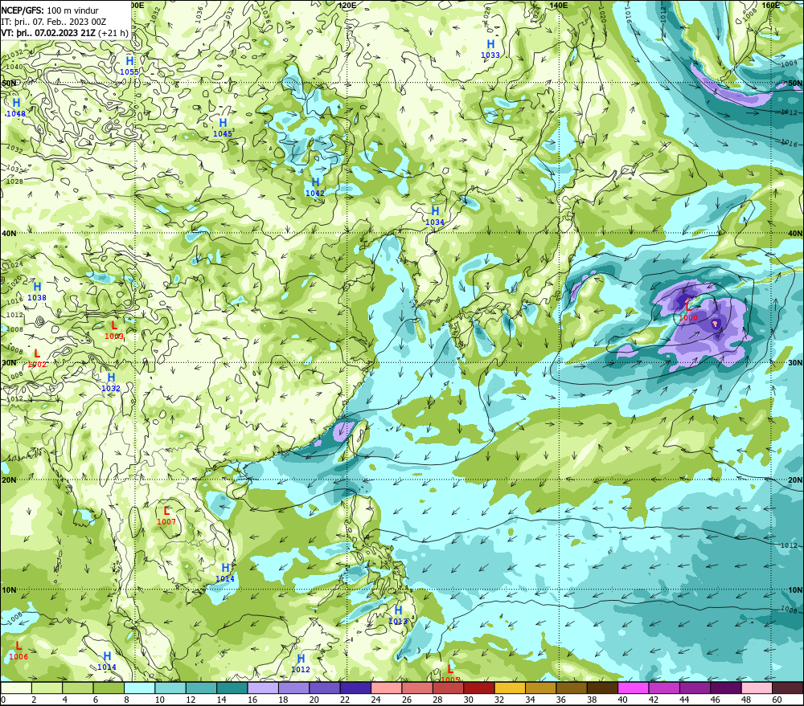This screenshot has height=706, width=804.
Task: Click the H 1038 high pressure marker
Action: (37, 292)
